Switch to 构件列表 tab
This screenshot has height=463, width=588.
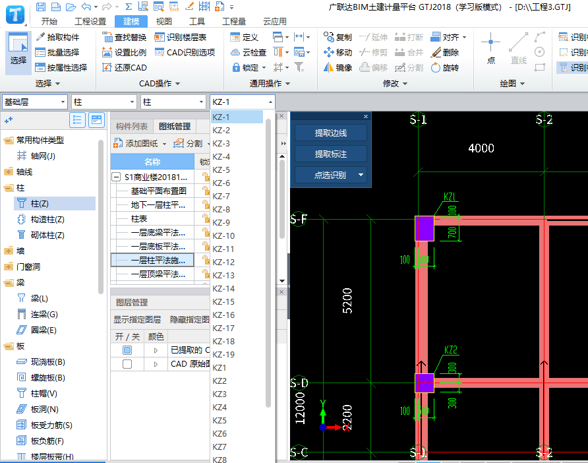pyautogui.click(x=132, y=127)
